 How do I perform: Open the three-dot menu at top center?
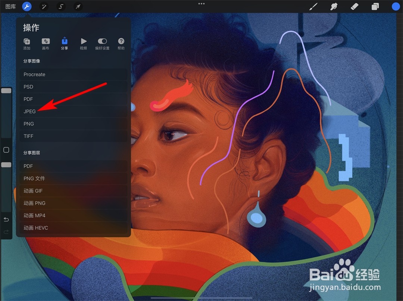coord(201,4)
